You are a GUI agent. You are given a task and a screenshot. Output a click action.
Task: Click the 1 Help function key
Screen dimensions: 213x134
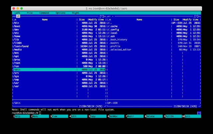(21, 116)
